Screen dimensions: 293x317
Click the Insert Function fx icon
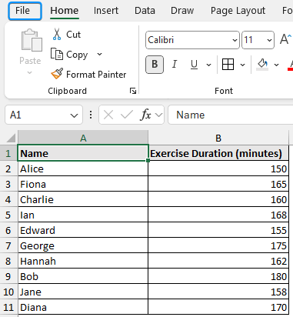click(x=145, y=115)
